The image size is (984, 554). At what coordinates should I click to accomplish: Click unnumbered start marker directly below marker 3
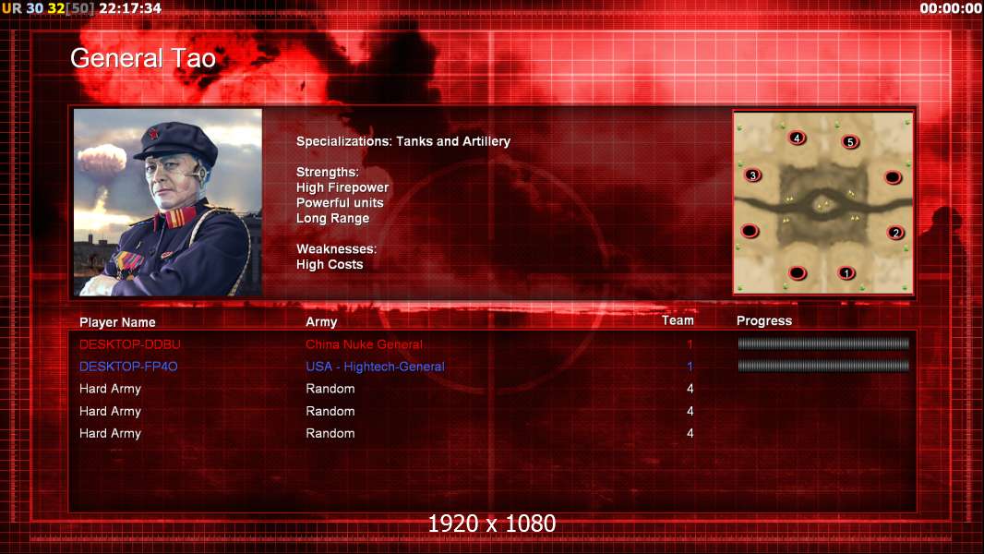point(750,231)
